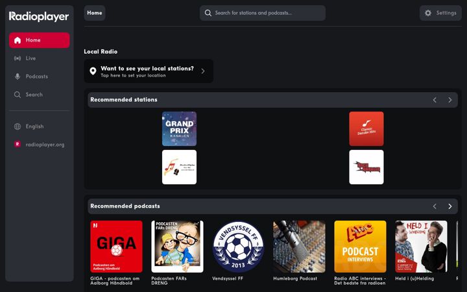Viewport: 467px width, 292px height.
Task: Select the microphone Podcasts icon
Action: point(18,77)
